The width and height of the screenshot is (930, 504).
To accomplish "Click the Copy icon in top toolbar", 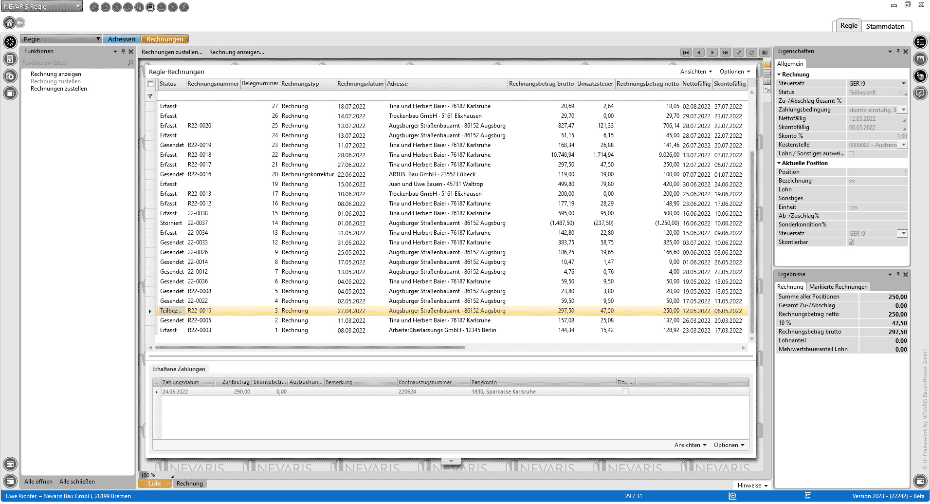I will [x=128, y=7].
